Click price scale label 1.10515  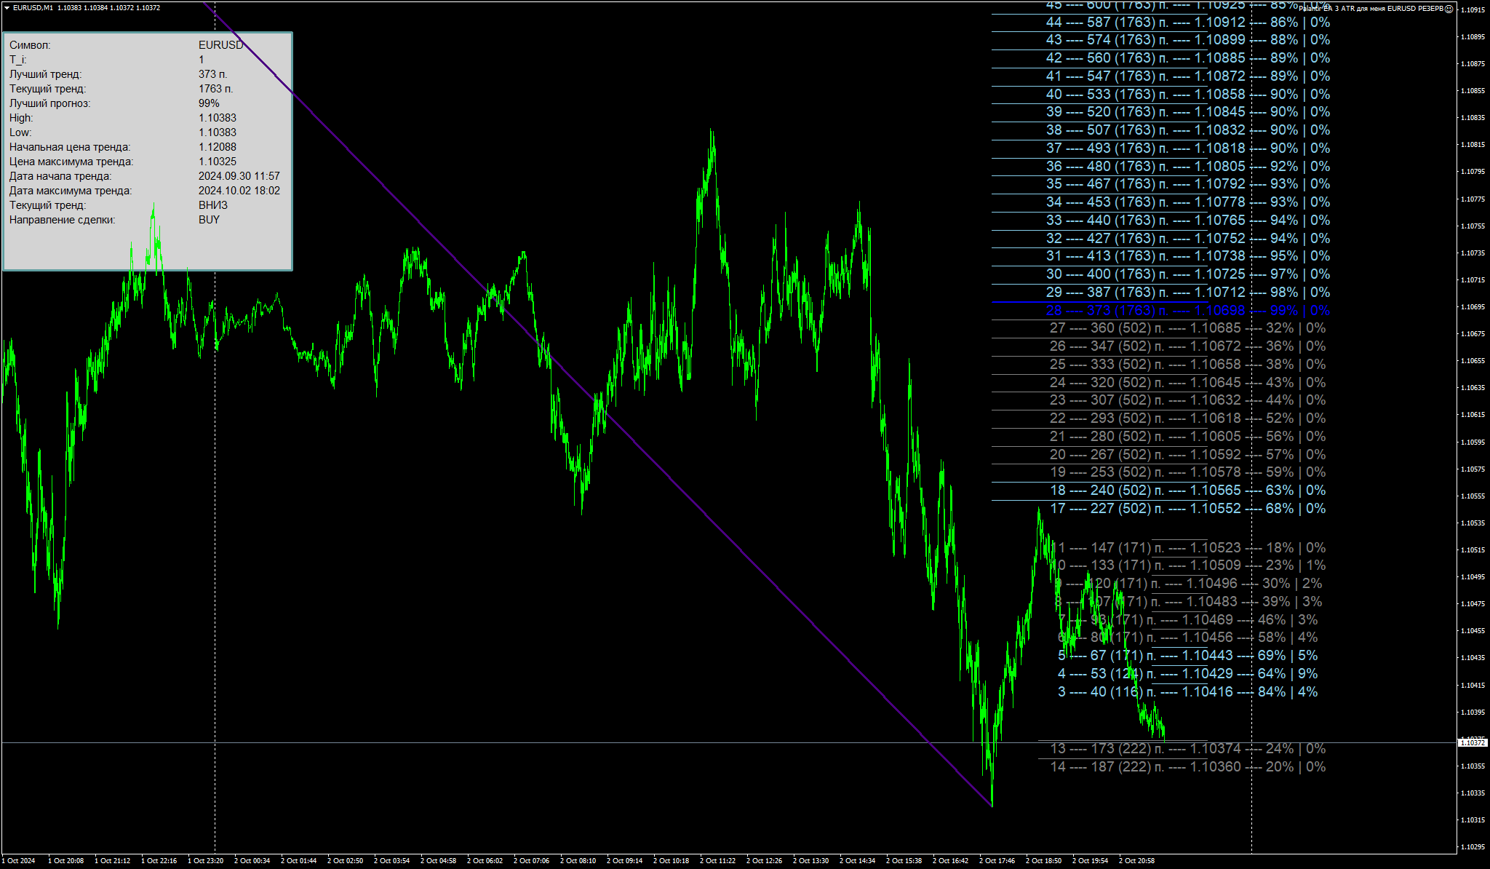tap(1473, 549)
